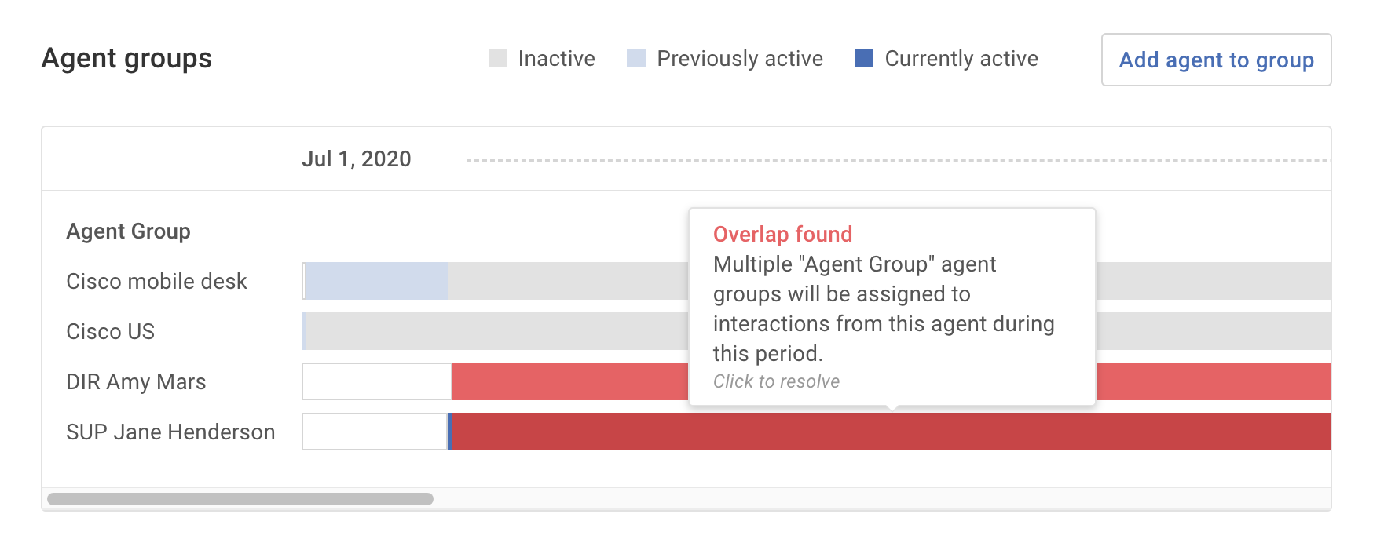Click the SUP Jane Henderson agent name
The width and height of the screenshot is (1373, 554).
(x=170, y=432)
